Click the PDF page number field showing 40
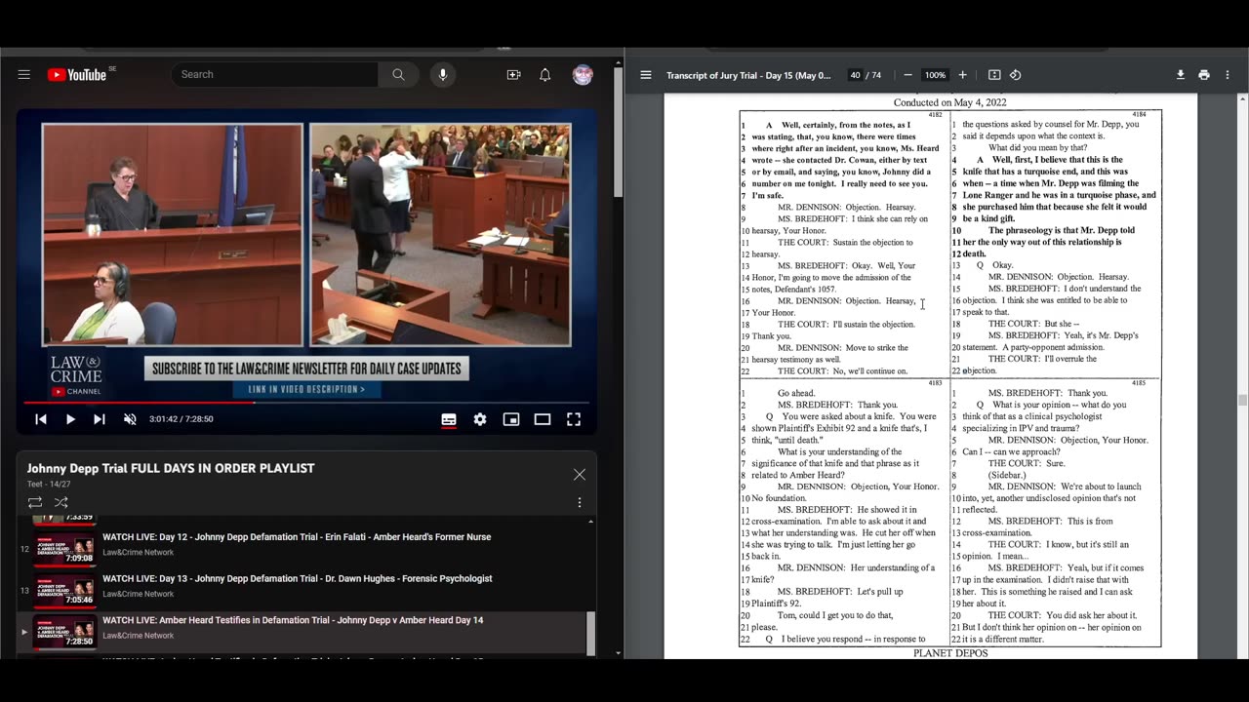The height and width of the screenshot is (702, 1249). point(856,75)
